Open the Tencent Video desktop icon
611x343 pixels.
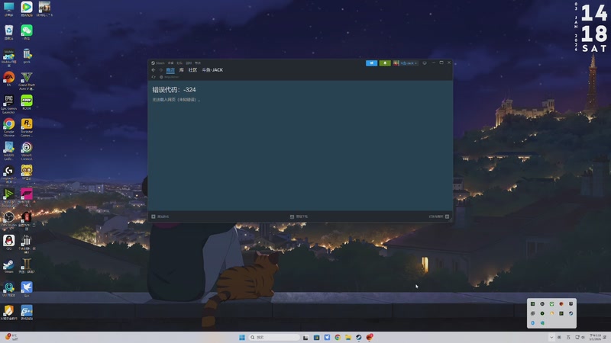point(27,8)
